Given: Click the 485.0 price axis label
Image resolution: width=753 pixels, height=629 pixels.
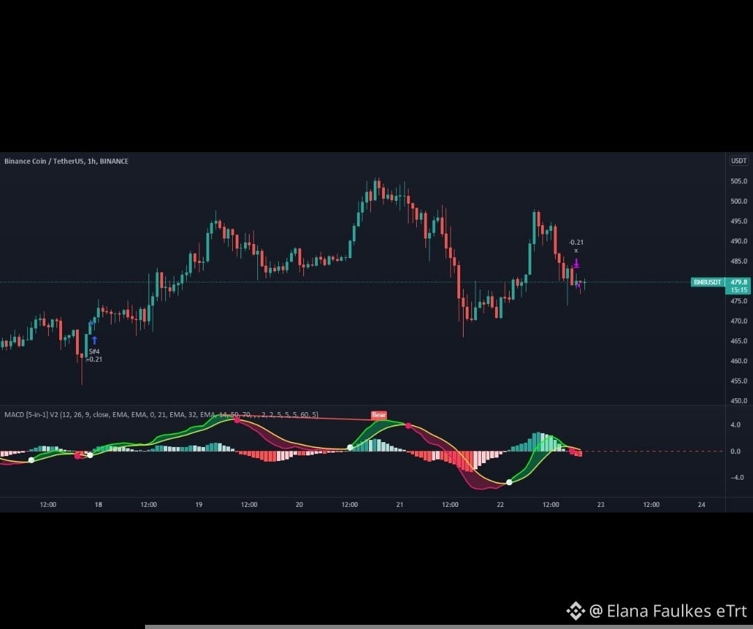Looking at the screenshot, I should 738,262.
